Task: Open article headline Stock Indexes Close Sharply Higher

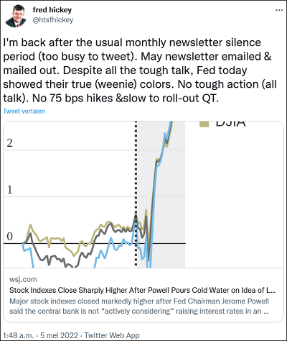Action: click(x=142, y=290)
